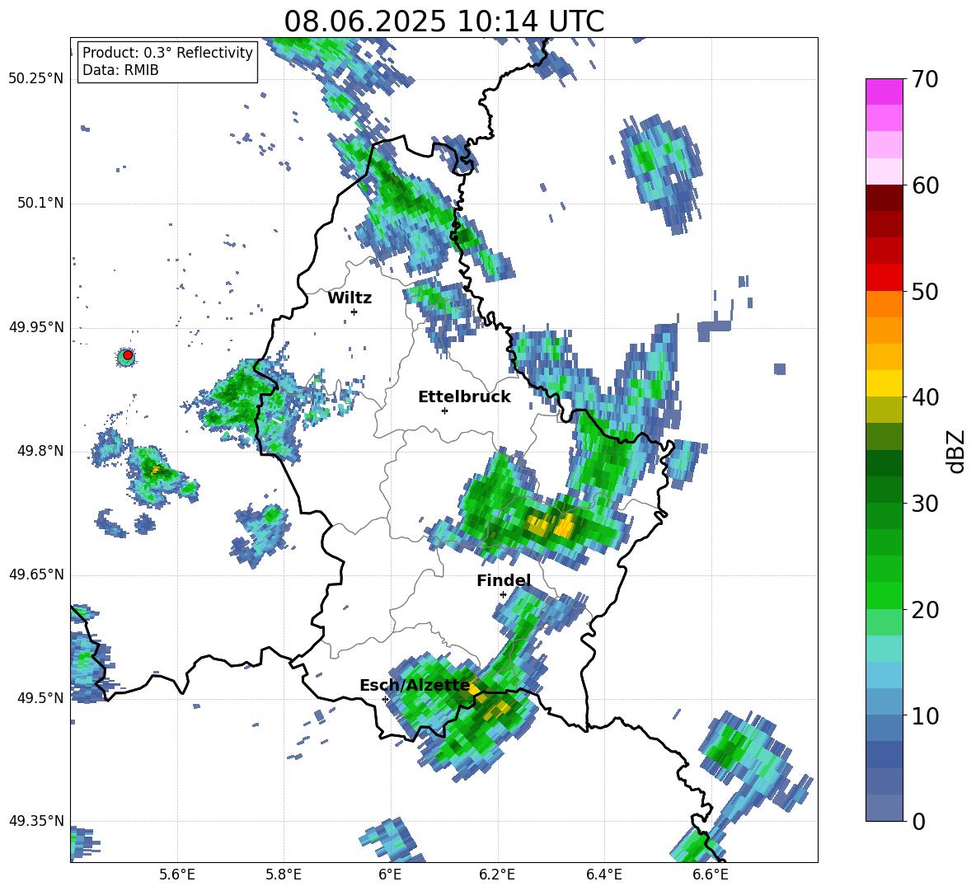
Task: Click the orange colorbar segment below 50
Action: pos(884,304)
